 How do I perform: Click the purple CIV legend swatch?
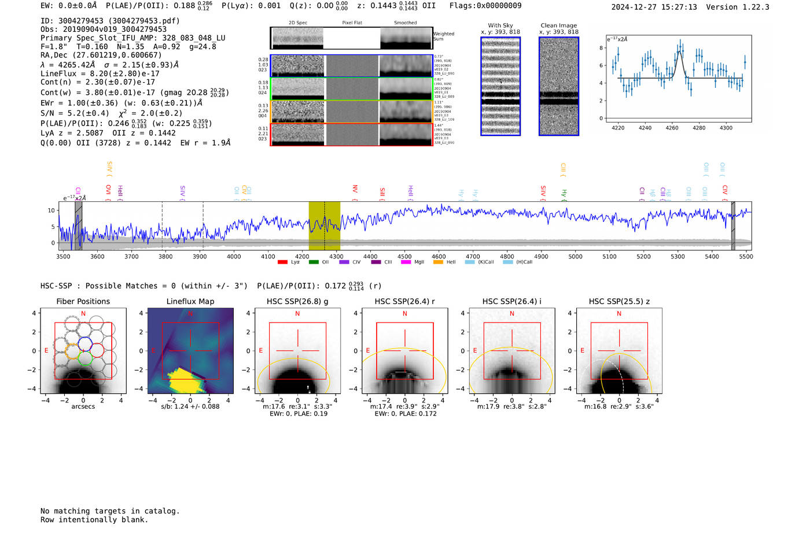click(344, 262)
